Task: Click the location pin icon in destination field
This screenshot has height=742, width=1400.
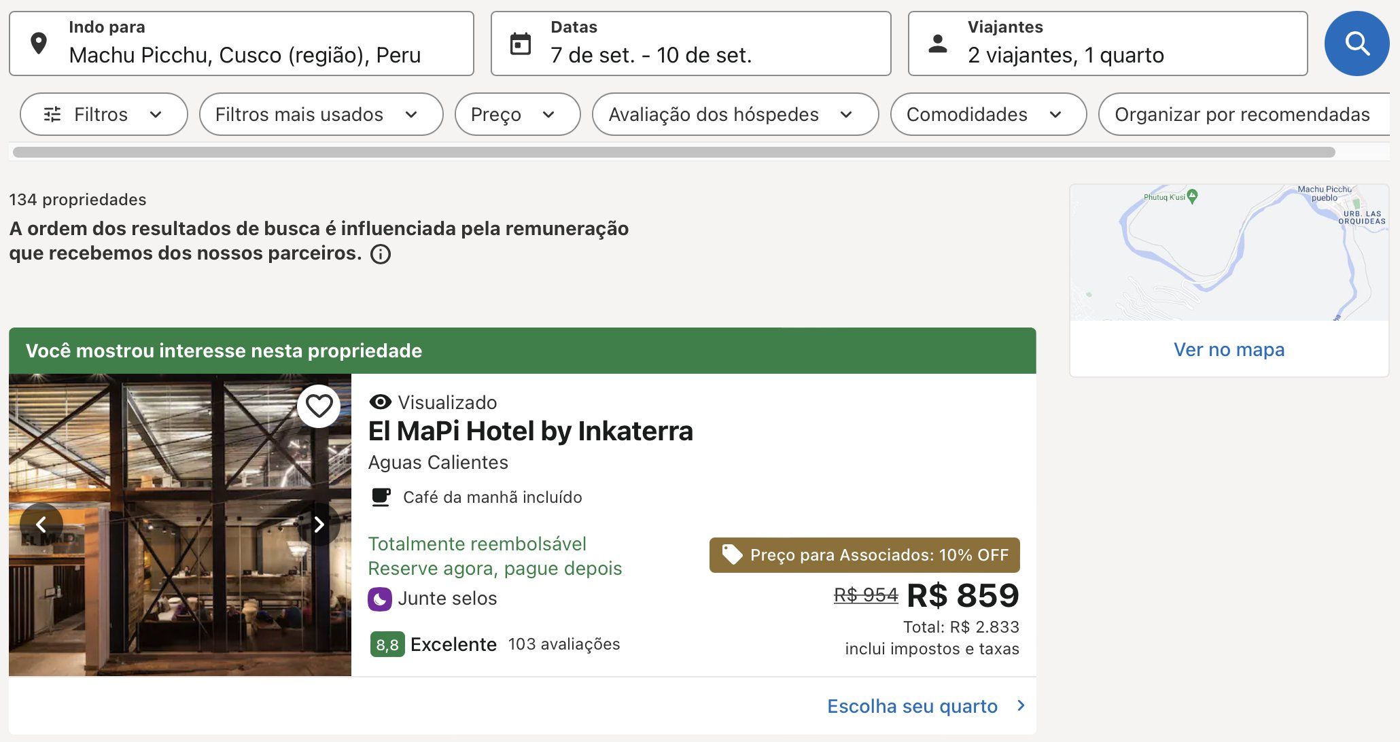Action: pyautogui.click(x=39, y=43)
